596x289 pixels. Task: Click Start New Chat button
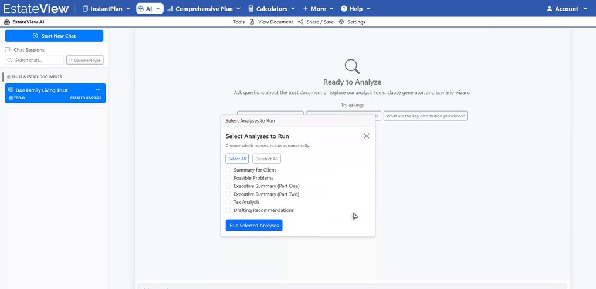click(x=54, y=36)
